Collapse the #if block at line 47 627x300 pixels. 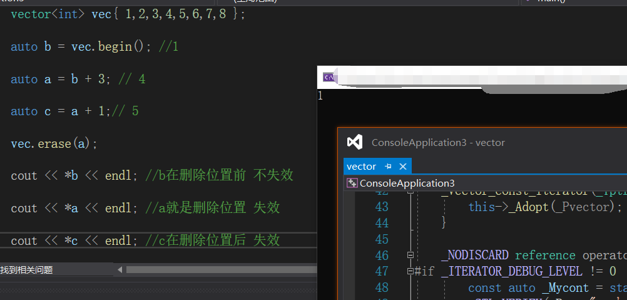click(410, 271)
